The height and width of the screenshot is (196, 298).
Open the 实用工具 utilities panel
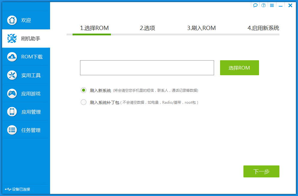tap(26, 75)
